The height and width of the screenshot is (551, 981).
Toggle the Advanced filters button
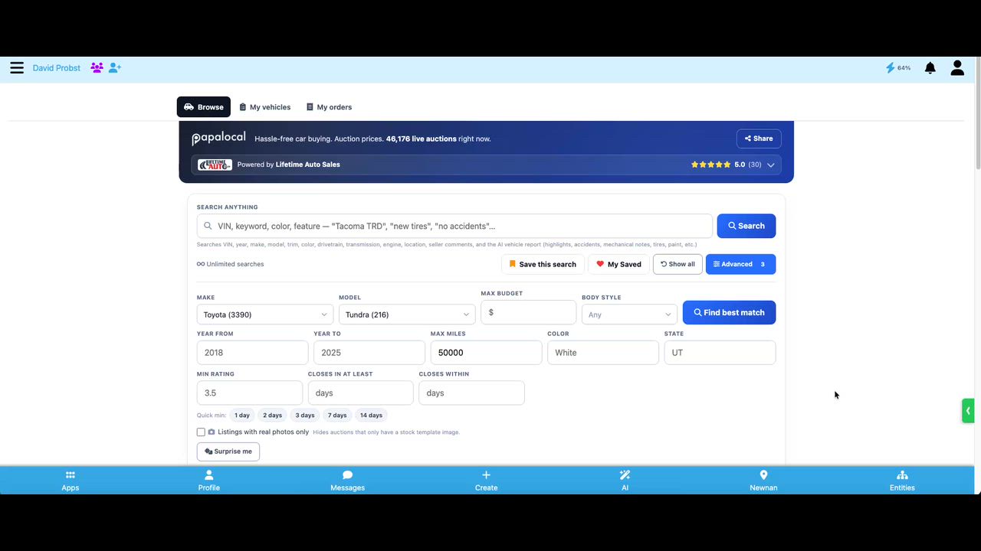tap(740, 264)
